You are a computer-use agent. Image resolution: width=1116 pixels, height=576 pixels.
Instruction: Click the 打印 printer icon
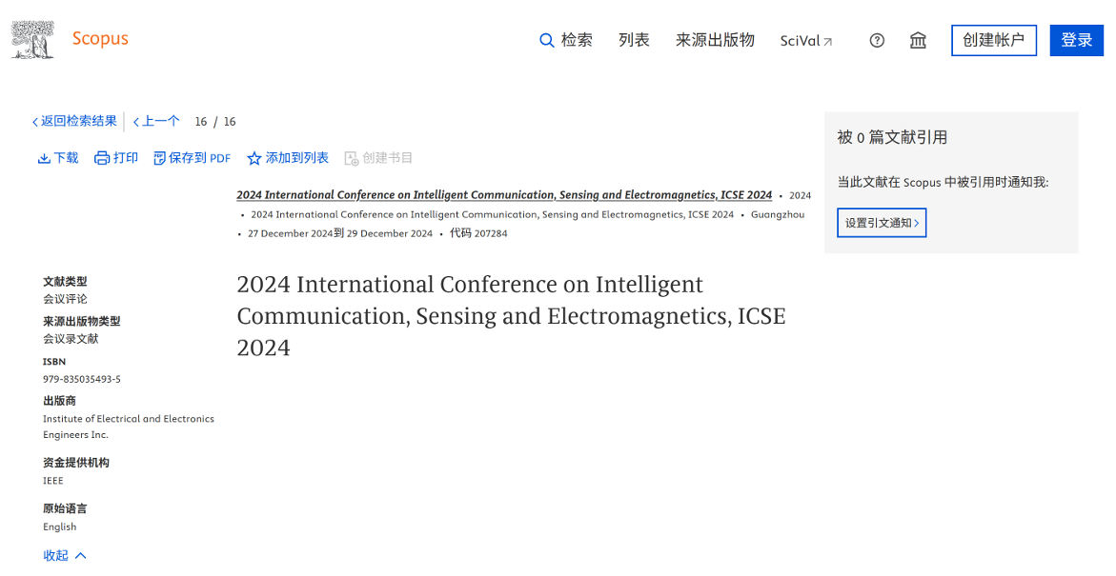tap(102, 159)
